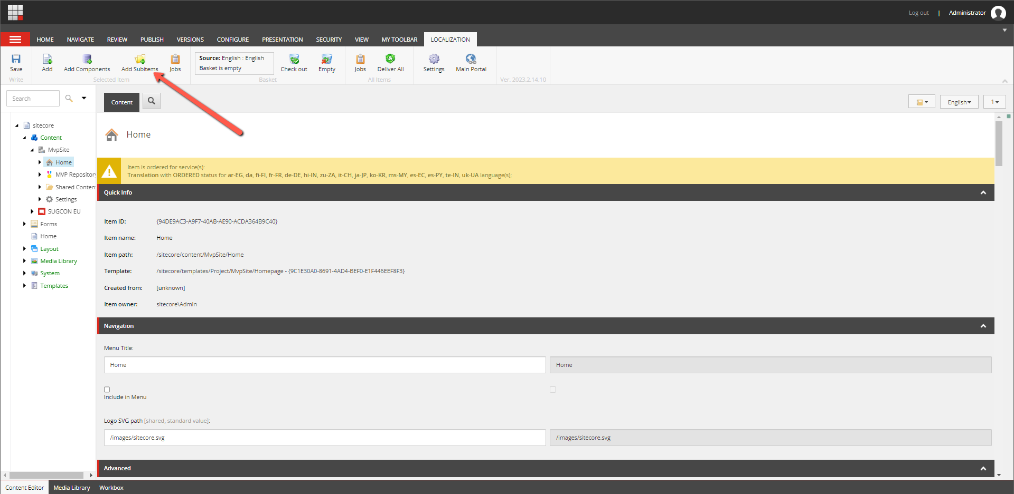The height and width of the screenshot is (494, 1014).
Task: Expand the Forms tree node
Action: pyautogui.click(x=24, y=224)
